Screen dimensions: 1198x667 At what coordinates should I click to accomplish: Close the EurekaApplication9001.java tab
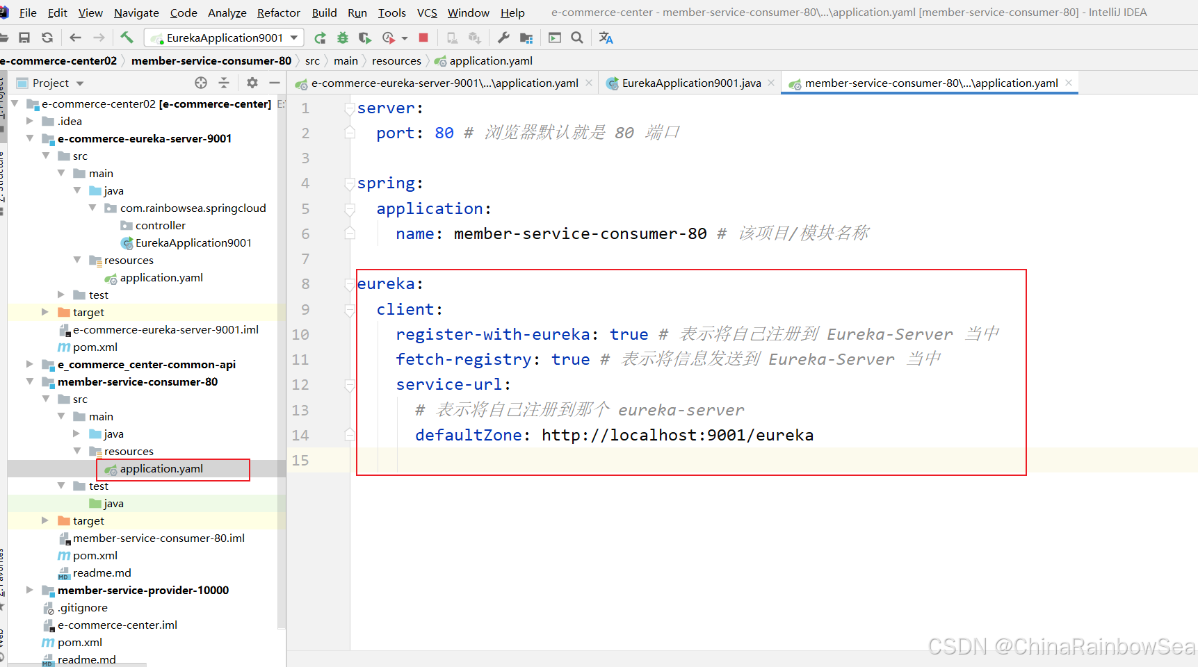(x=771, y=83)
